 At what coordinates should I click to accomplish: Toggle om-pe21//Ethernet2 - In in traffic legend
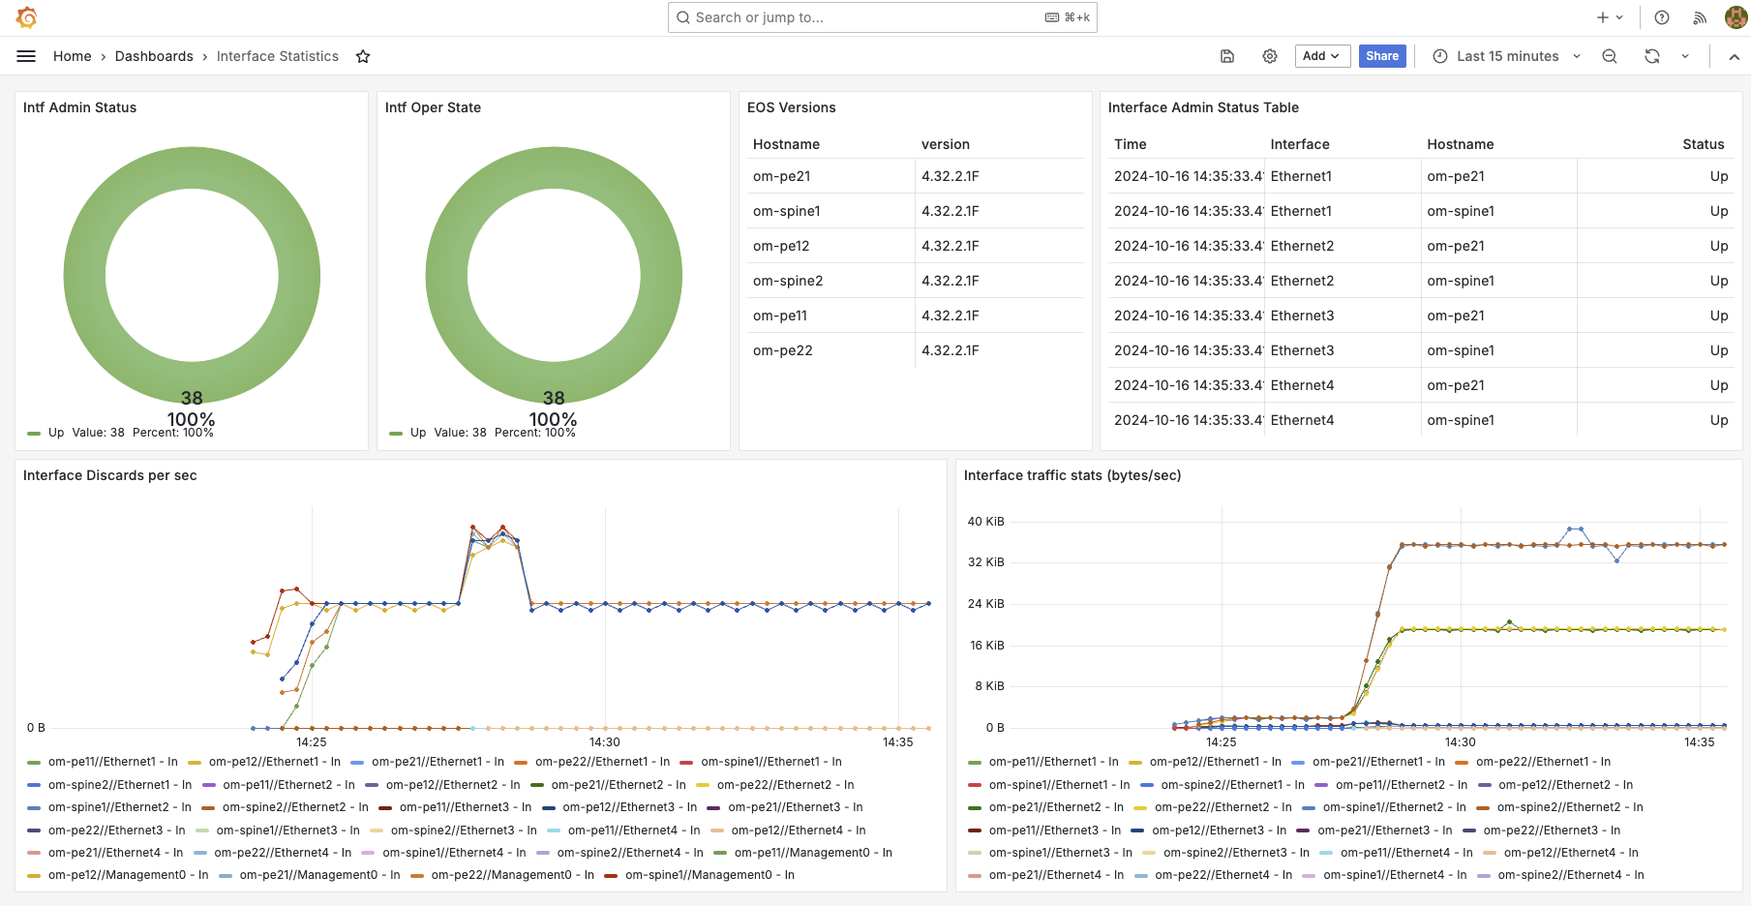(1056, 807)
